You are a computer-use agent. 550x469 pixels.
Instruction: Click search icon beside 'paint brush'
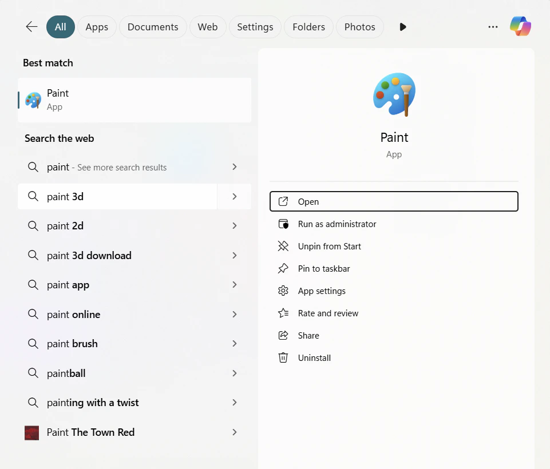click(x=33, y=344)
